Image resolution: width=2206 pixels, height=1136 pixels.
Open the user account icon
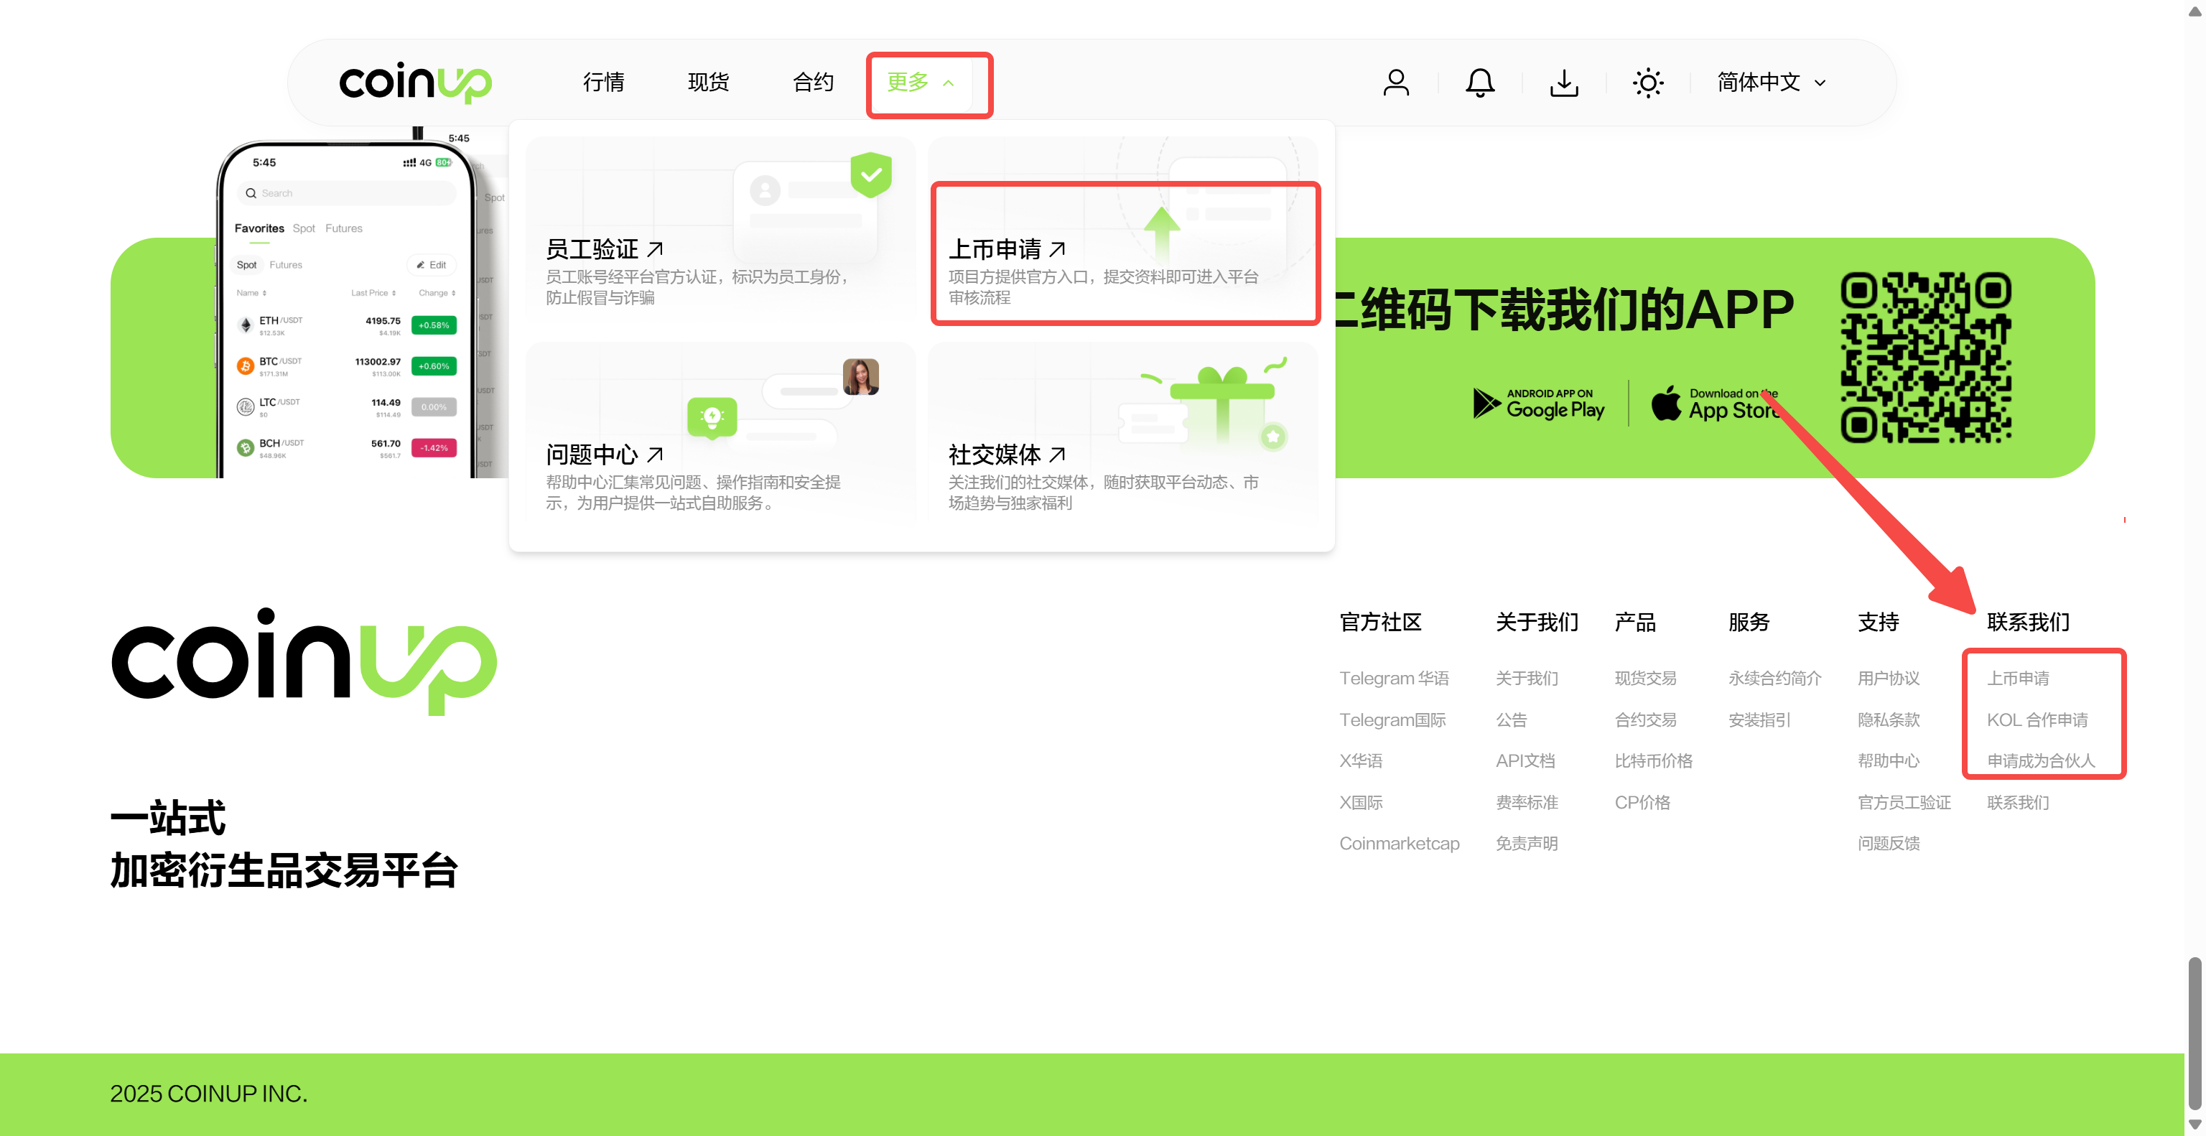click(1396, 83)
